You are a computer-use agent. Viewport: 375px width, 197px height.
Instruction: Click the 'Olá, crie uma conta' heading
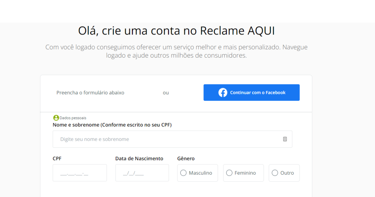176,31
